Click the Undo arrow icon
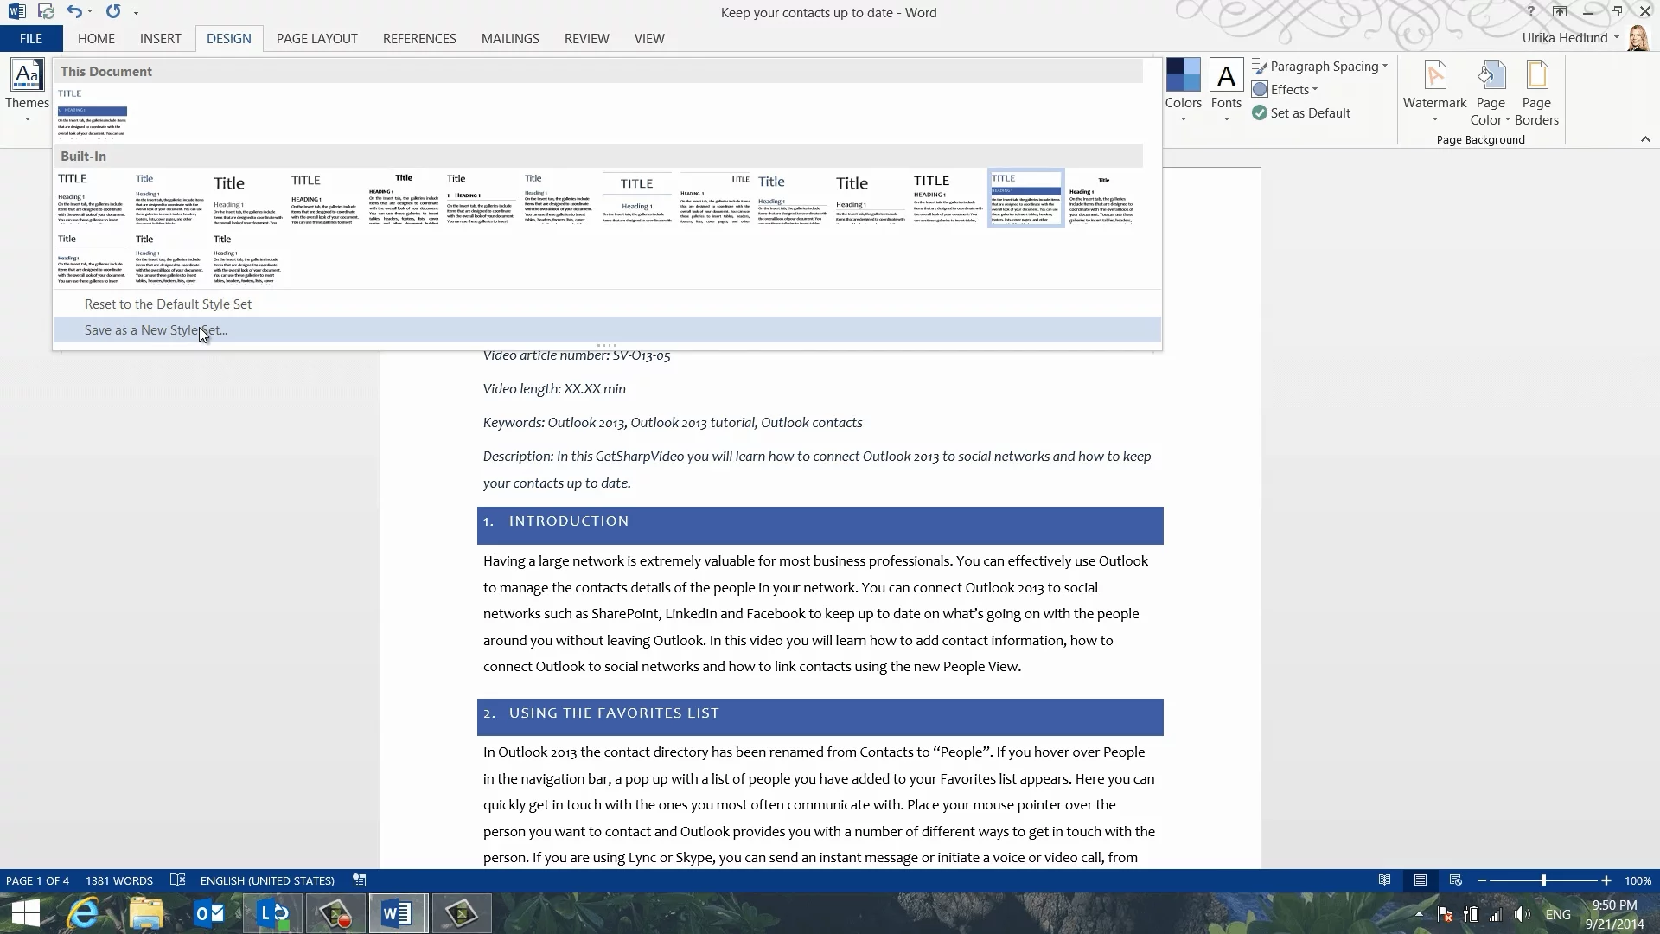 74,12
